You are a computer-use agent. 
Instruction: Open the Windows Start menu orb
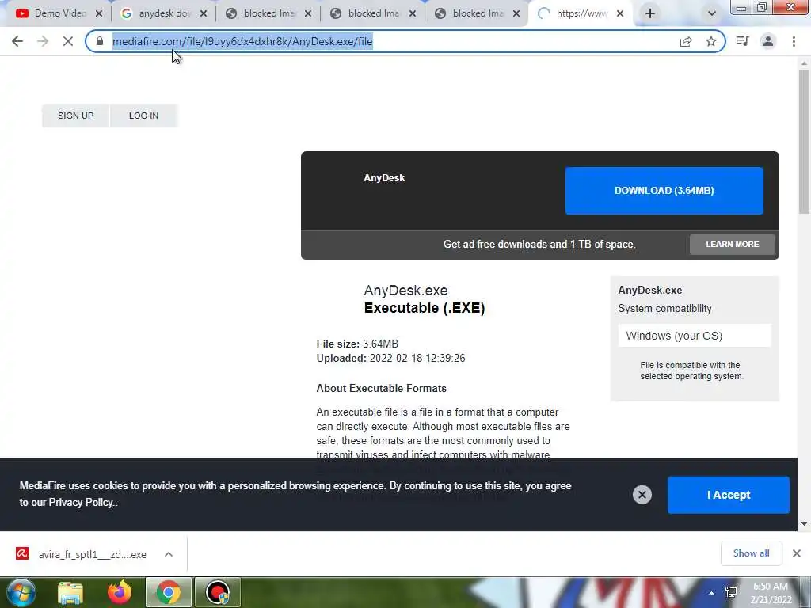pyautogui.click(x=21, y=592)
